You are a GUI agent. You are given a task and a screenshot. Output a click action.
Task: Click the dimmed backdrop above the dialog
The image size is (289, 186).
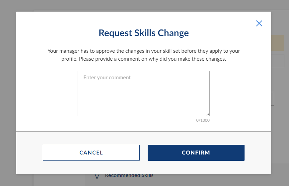tap(144, 6)
